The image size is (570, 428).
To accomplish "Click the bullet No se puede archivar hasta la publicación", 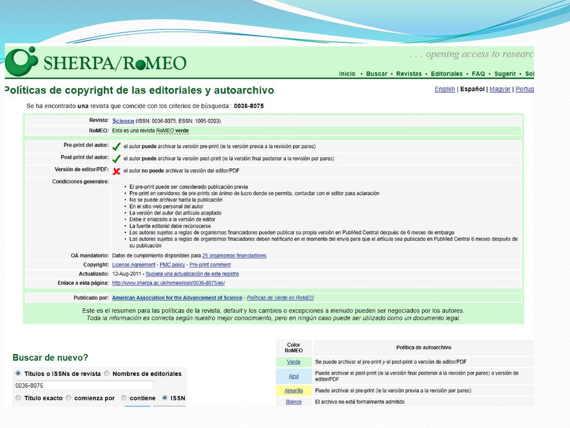I will tap(176, 200).
